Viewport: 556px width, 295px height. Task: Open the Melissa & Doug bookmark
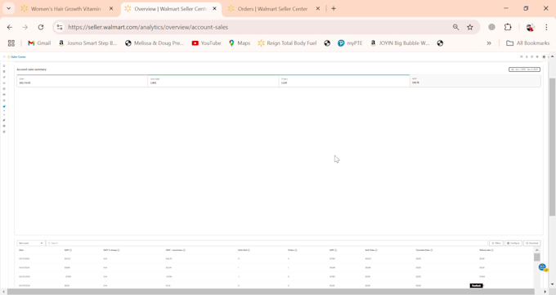(155, 43)
